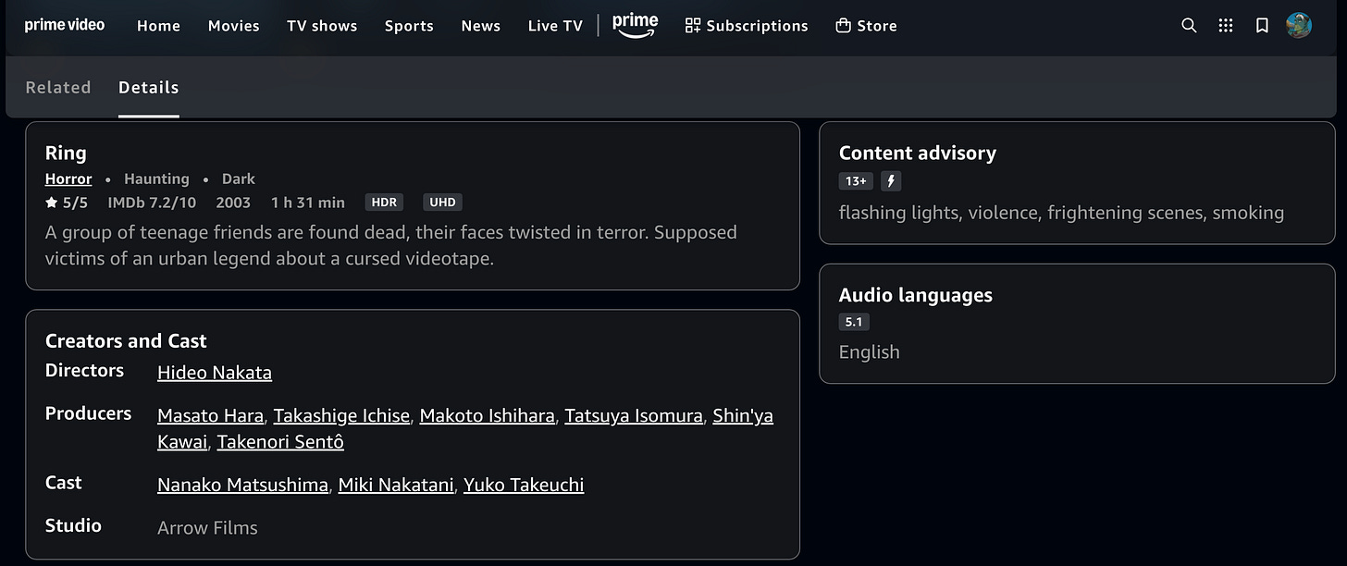Open director Hideo Nakata link
Screen dimensions: 1347x566
coord(215,373)
